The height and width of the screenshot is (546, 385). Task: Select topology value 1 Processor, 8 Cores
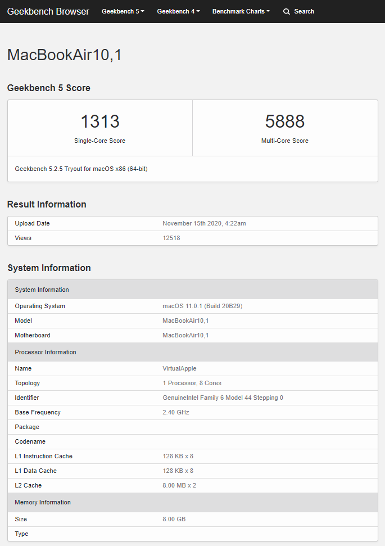pos(192,383)
